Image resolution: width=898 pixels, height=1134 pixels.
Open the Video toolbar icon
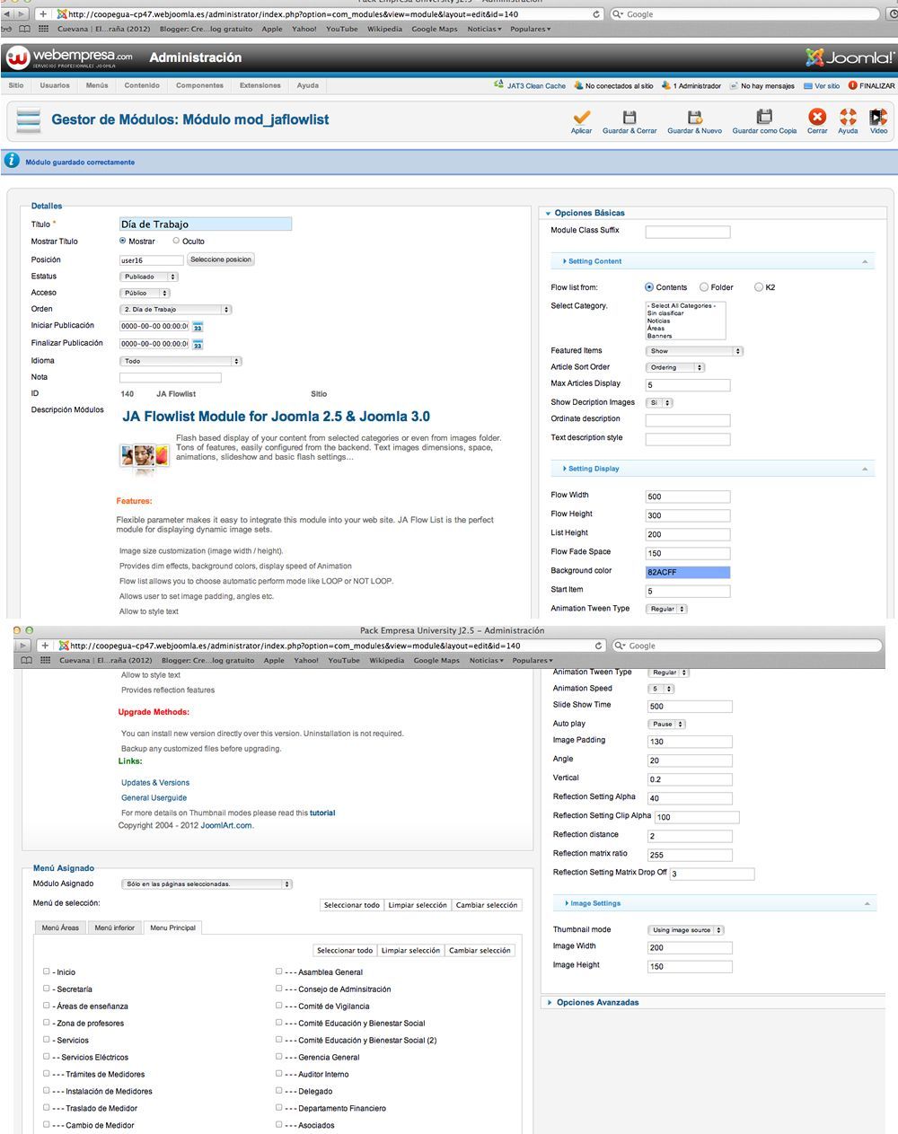[878, 117]
